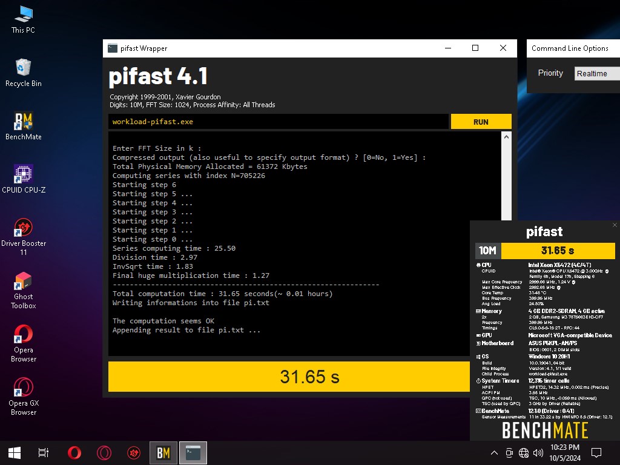Click Opera icon in taskbar
Image resolution: width=620 pixels, height=465 pixels.
tap(74, 453)
